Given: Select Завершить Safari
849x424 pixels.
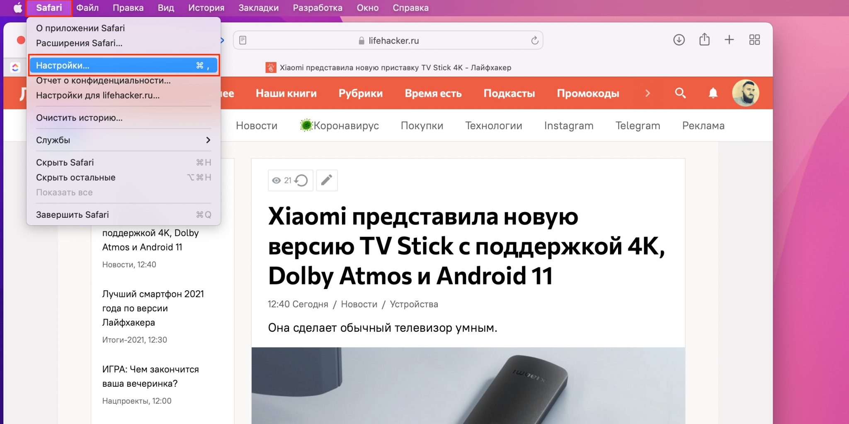Looking at the screenshot, I should pyautogui.click(x=124, y=214).
